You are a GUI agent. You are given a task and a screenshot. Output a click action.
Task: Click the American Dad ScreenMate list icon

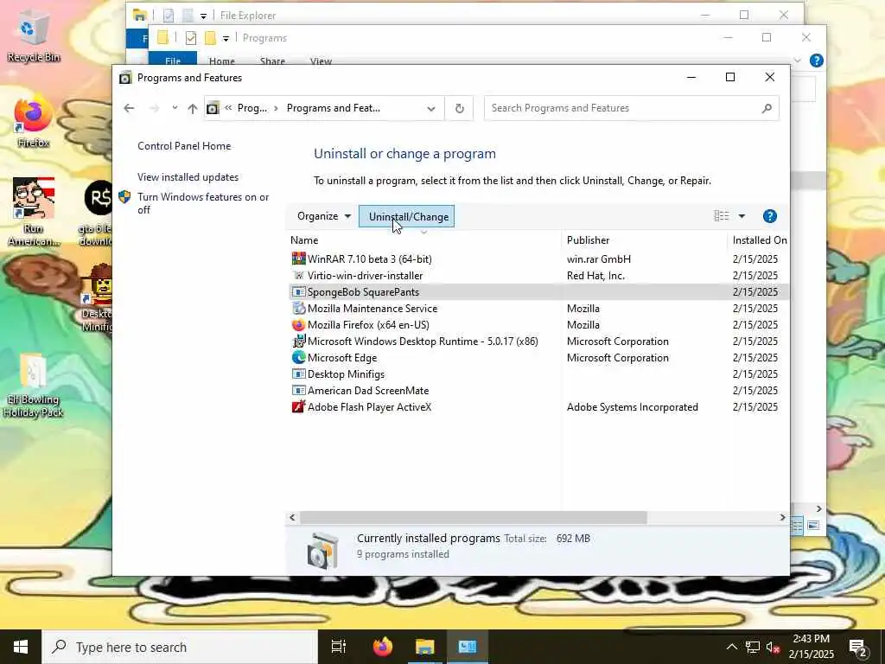(298, 390)
